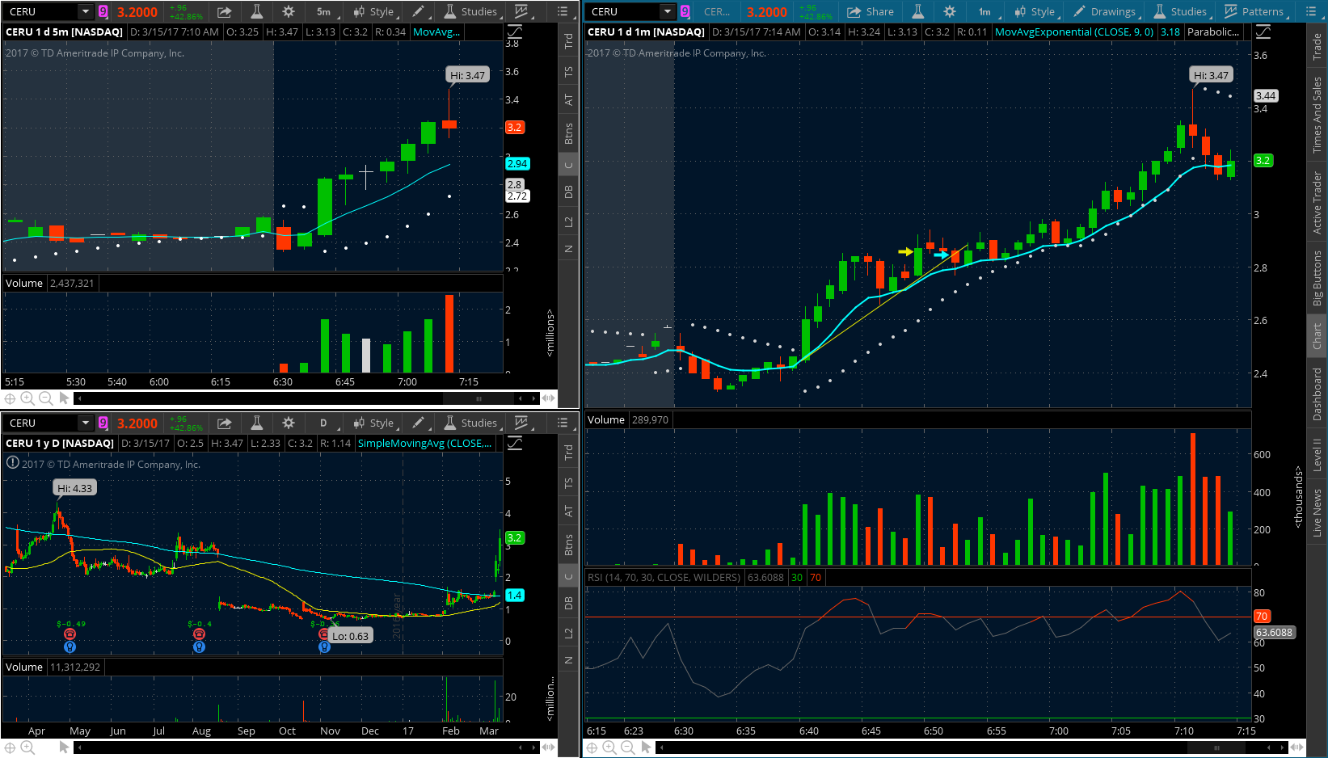This screenshot has width=1328, height=758.
Task: Open the list menu icon on the 1m chart
Action: click(1311, 11)
